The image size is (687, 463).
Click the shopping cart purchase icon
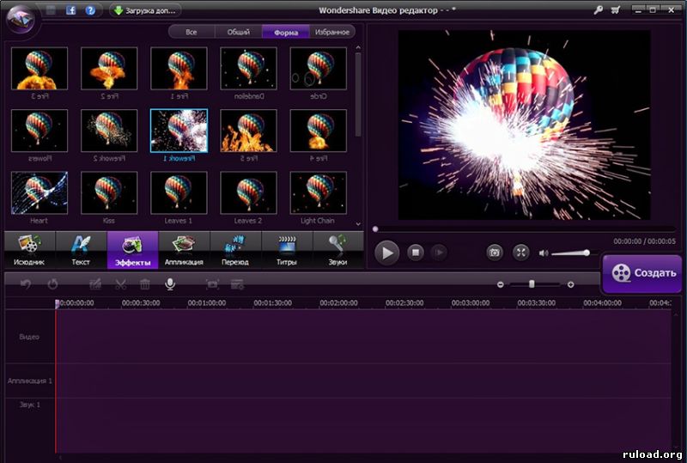(x=614, y=10)
